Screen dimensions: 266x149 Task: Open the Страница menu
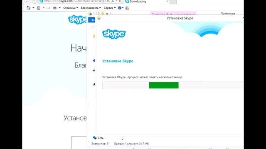(x=71, y=8)
